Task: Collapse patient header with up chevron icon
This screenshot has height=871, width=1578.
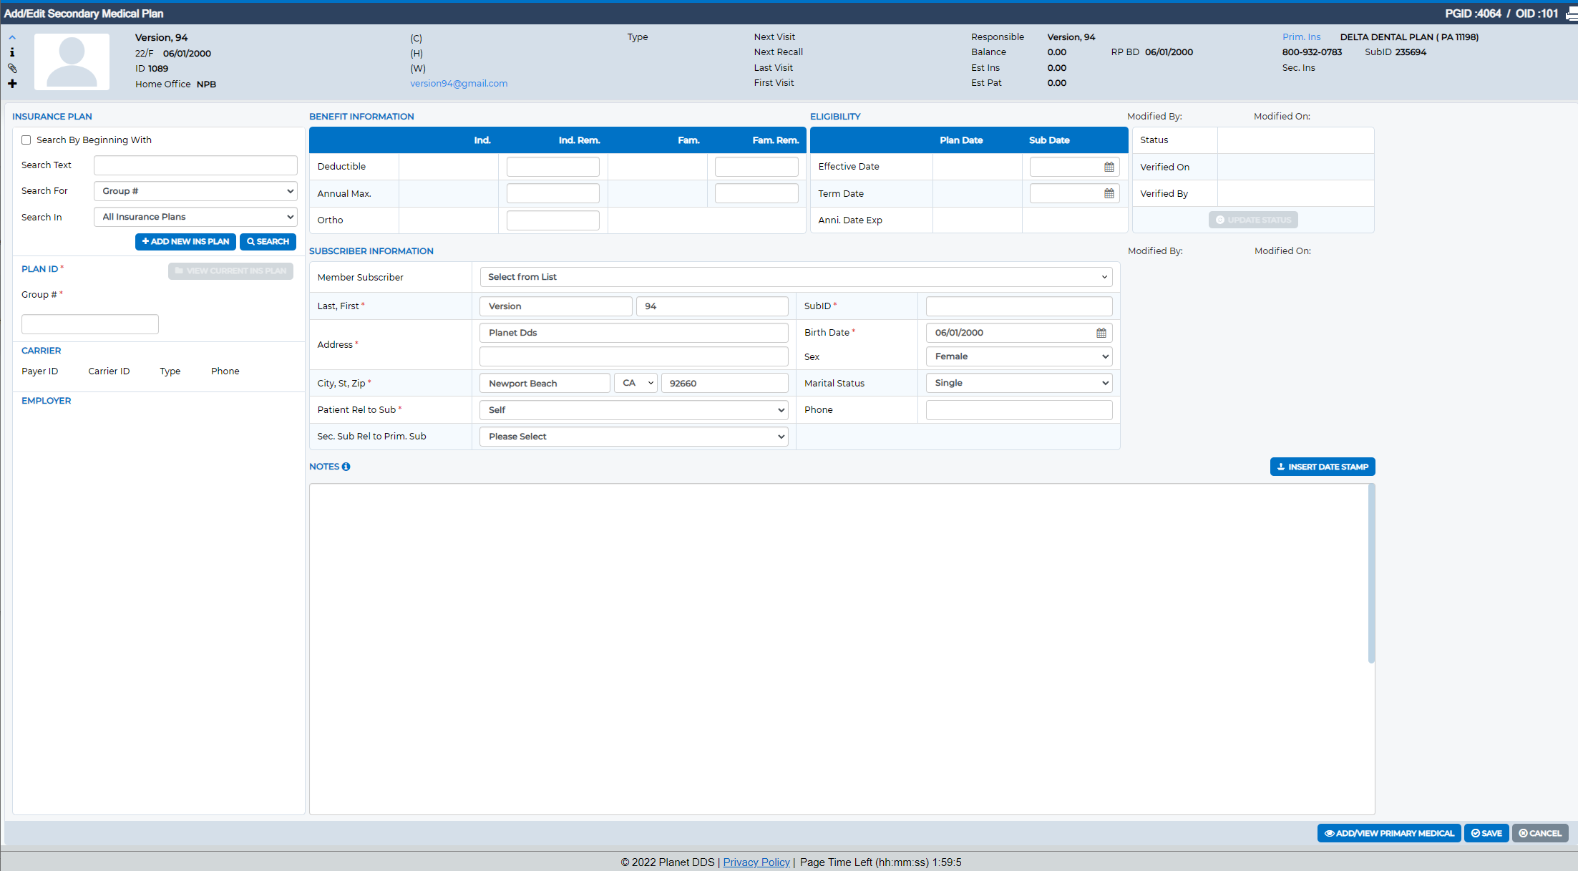Action: tap(12, 37)
